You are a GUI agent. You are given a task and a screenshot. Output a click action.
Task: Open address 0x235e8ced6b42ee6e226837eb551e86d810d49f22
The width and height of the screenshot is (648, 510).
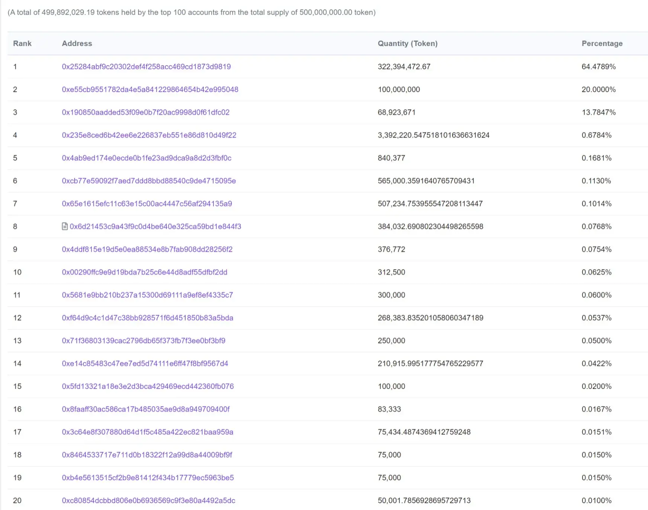click(x=149, y=135)
